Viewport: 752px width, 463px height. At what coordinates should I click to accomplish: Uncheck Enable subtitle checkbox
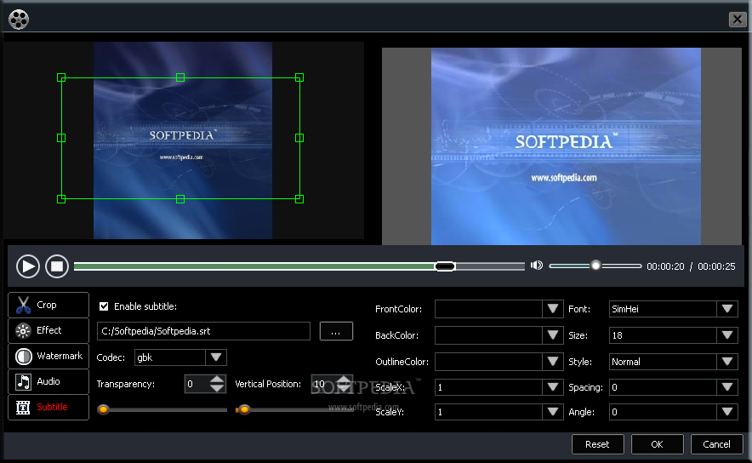click(104, 306)
